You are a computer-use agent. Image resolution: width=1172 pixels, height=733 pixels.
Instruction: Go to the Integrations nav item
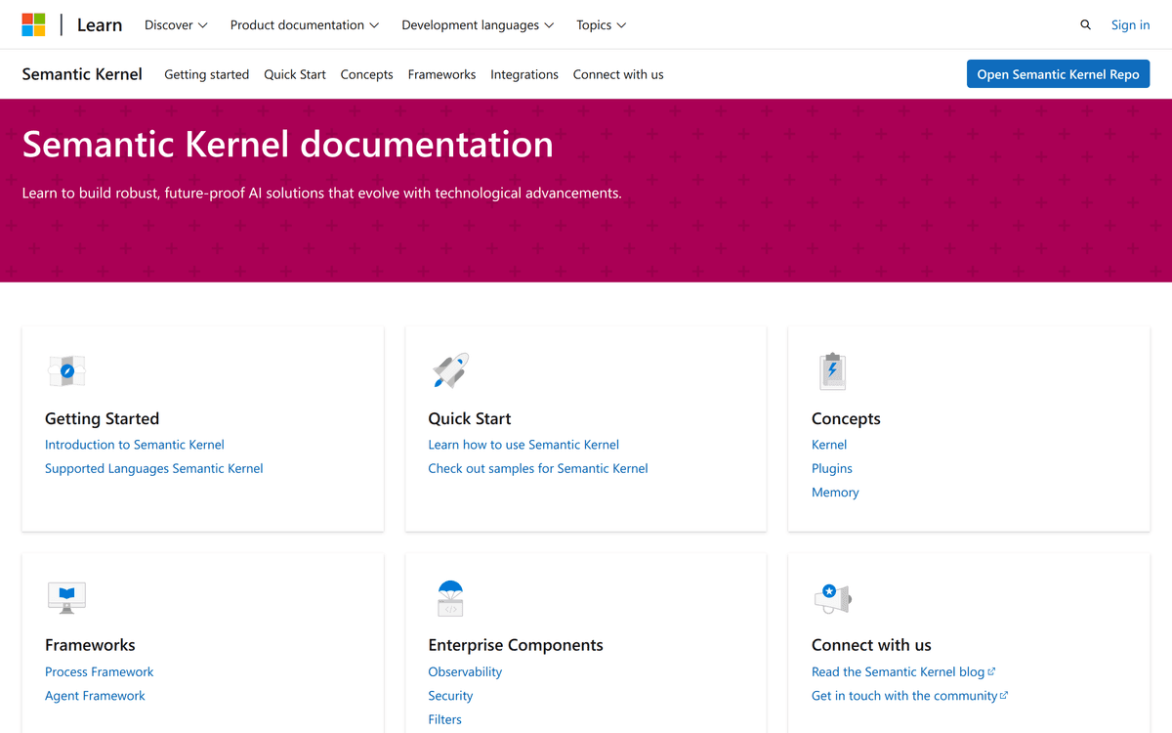tap(524, 74)
